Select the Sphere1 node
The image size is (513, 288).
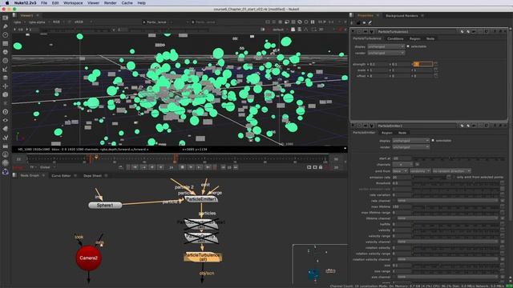click(x=105, y=206)
